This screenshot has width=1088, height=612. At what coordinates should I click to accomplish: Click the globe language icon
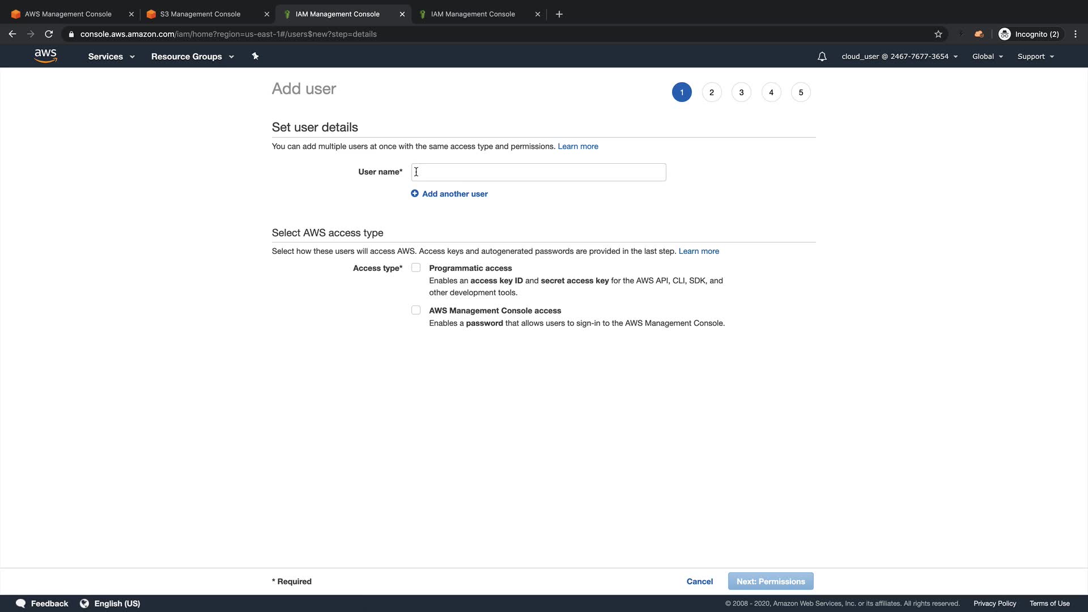click(84, 603)
